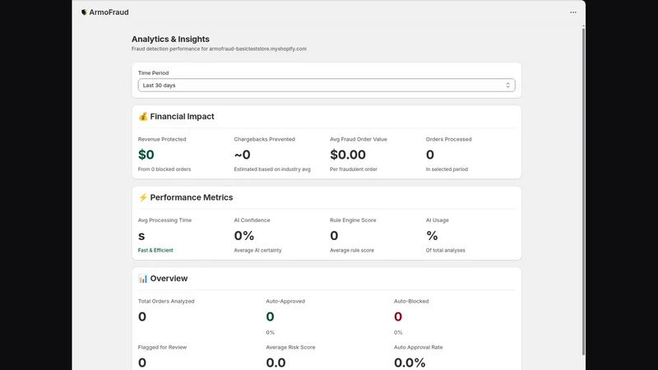Click the Auto Approval Rate 0.0% value

point(410,363)
